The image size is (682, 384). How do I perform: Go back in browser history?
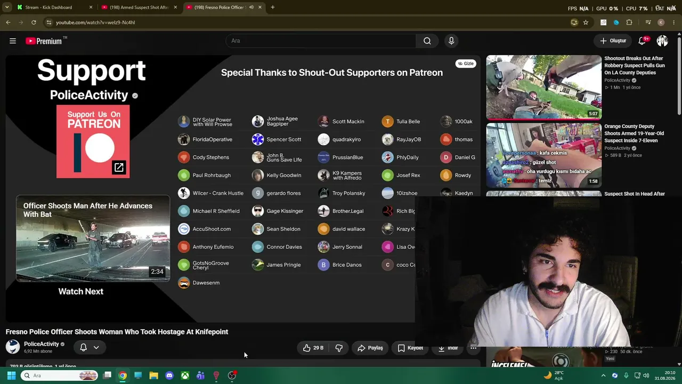[8, 22]
